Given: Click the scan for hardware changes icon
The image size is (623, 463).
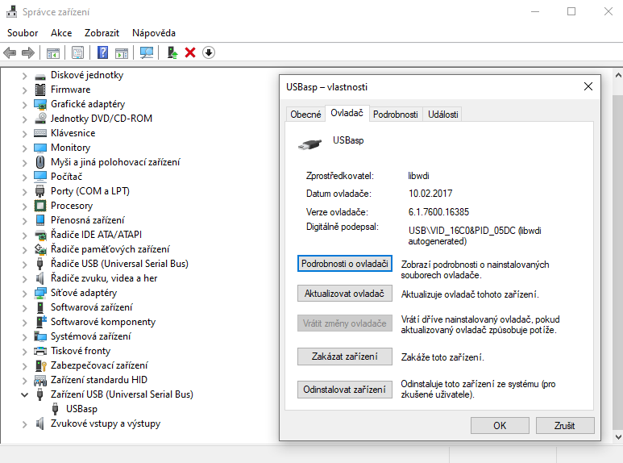Looking at the screenshot, I should 146,53.
